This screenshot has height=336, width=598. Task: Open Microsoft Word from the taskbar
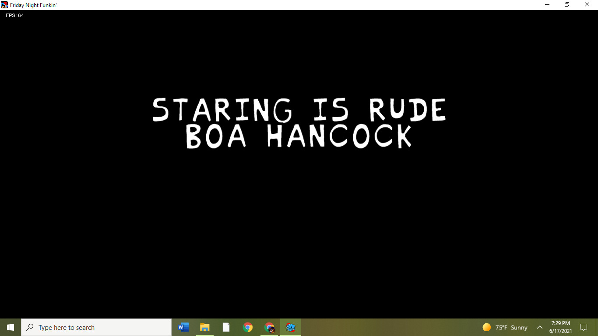tap(183, 327)
